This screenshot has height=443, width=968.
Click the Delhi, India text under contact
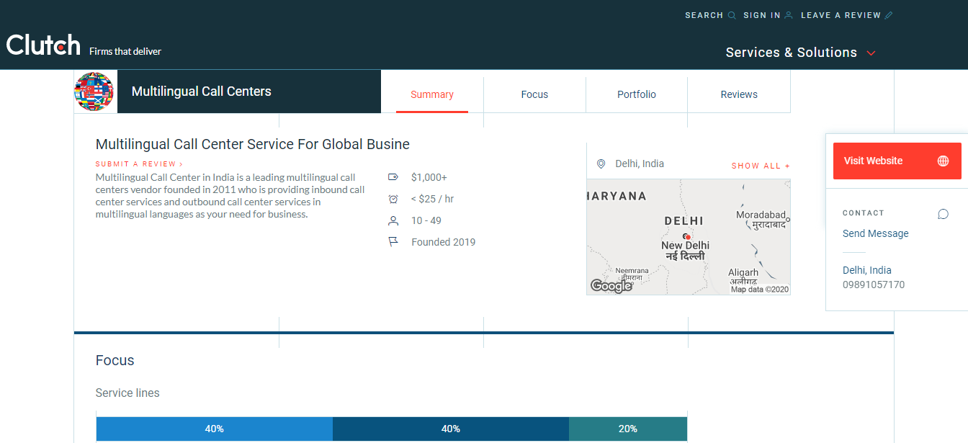(x=867, y=270)
